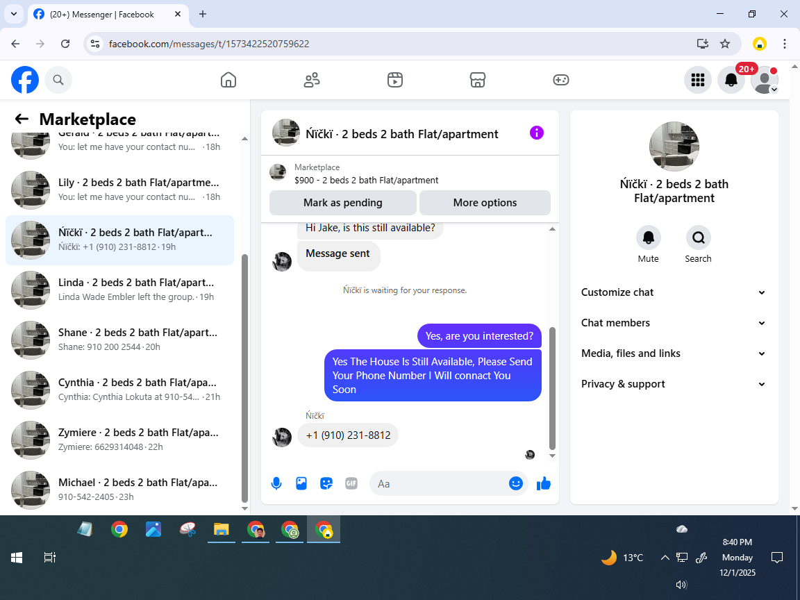Go back using browser back arrow
The height and width of the screenshot is (600, 800).
coord(15,44)
